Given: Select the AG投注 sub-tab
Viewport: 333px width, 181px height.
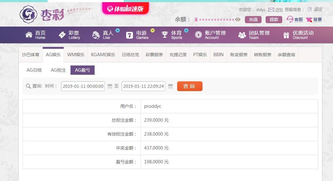Looking at the screenshot, I should pos(58,70).
